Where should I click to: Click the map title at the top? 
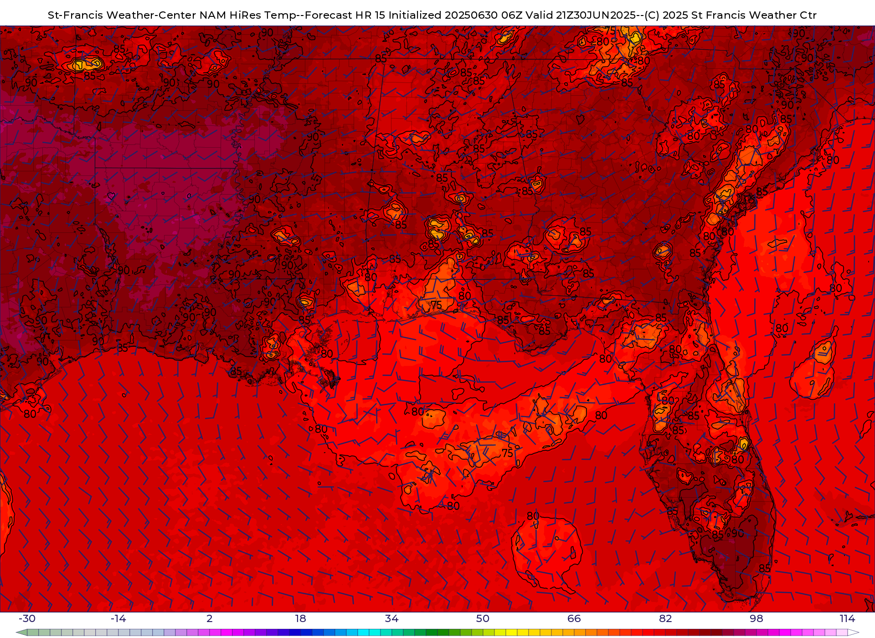pyautogui.click(x=432, y=15)
